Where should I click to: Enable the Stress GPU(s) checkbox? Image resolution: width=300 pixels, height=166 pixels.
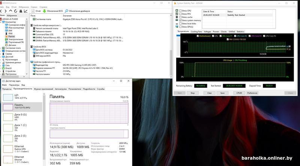180,27
